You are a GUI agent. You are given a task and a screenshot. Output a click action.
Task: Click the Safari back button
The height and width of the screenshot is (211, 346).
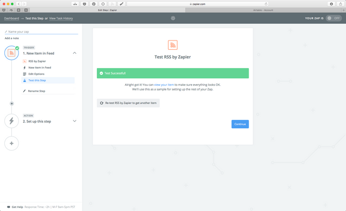pyautogui.click(x=19, y=4)
